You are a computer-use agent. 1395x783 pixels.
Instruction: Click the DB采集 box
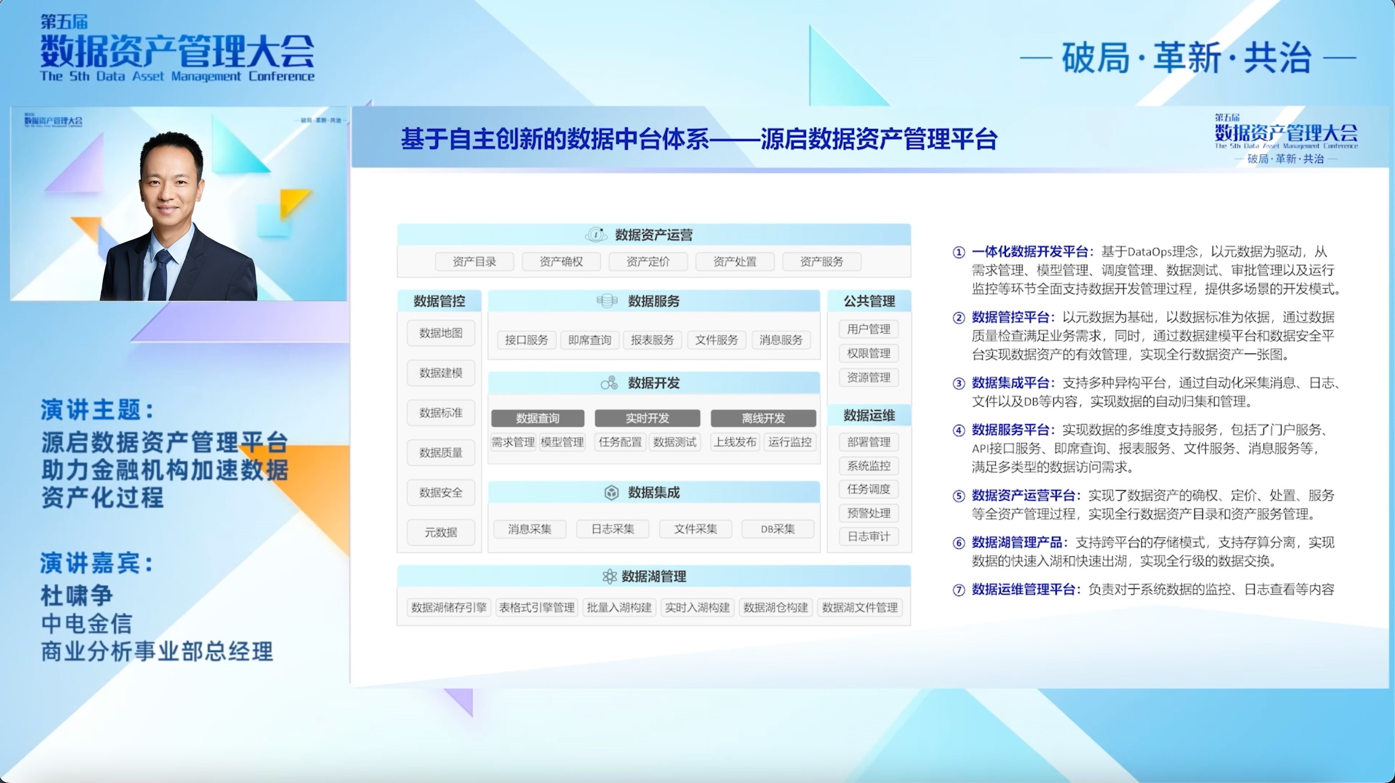pyautogui.click(x=777, y=529)
